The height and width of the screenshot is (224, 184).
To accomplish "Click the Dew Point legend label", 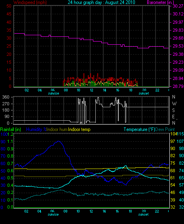I will pyautogui.click(x=165, y=129).
